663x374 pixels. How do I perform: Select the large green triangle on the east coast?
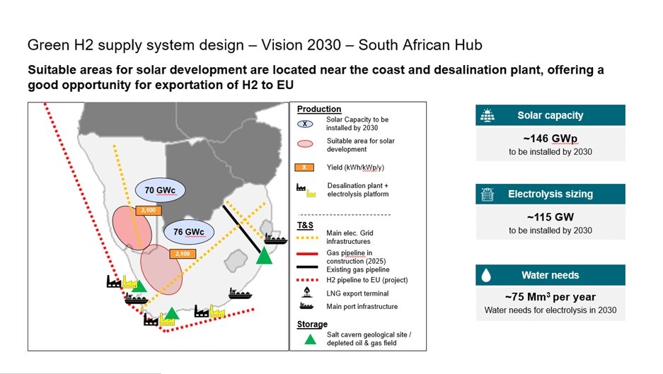264,255
